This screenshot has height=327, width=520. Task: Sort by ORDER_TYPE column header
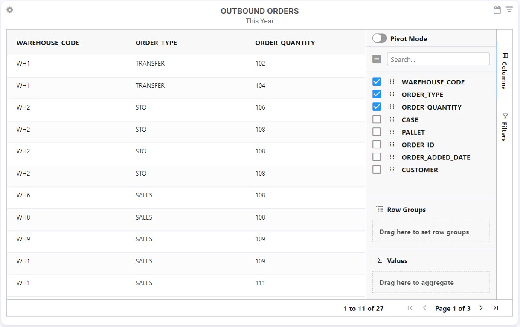coord(156,43)
